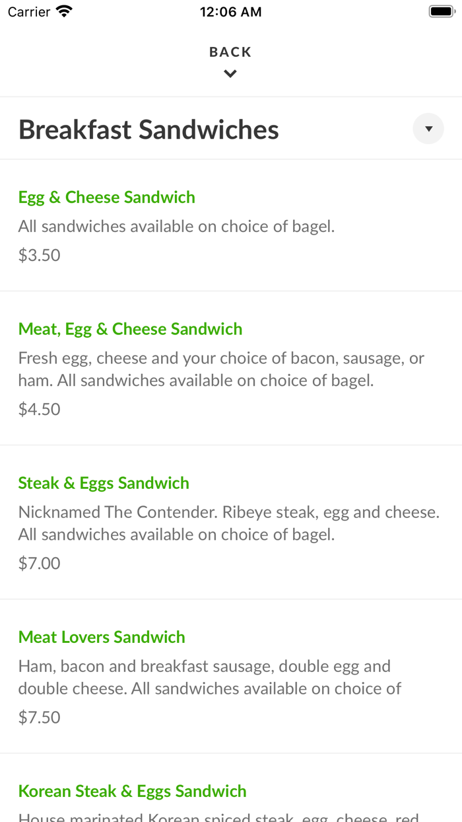Tap the $7.50 price under Meat Lovers
Screen dimensions: 462x822
click(x=39, y=717)
